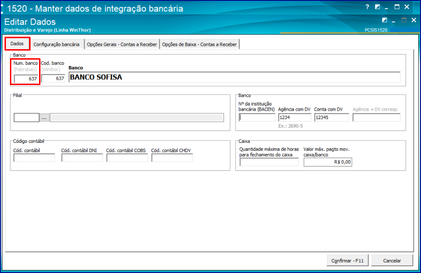Focus the Agência com DV field
This screenshot has height=273, width=421.
coord(295,118)
